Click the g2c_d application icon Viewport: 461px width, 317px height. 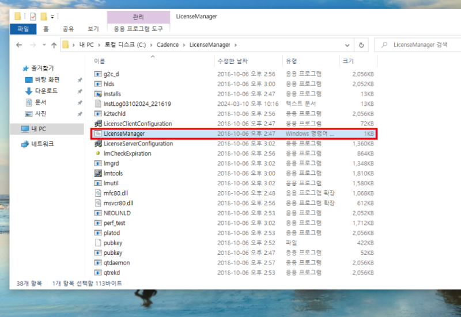98,74
